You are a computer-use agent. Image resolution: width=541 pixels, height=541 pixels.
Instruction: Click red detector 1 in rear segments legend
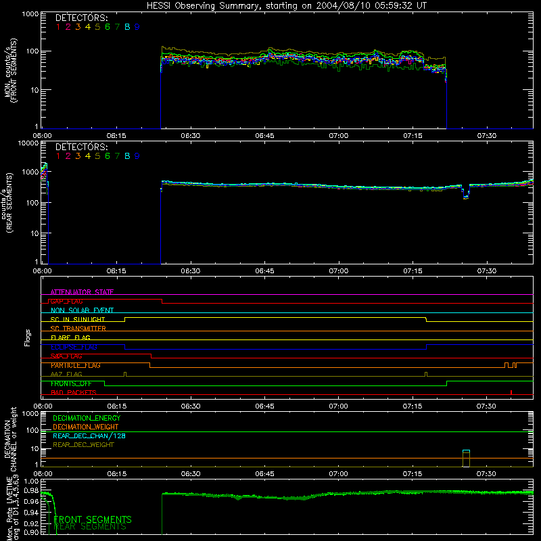pyautogui.click(x=58, y=156)
